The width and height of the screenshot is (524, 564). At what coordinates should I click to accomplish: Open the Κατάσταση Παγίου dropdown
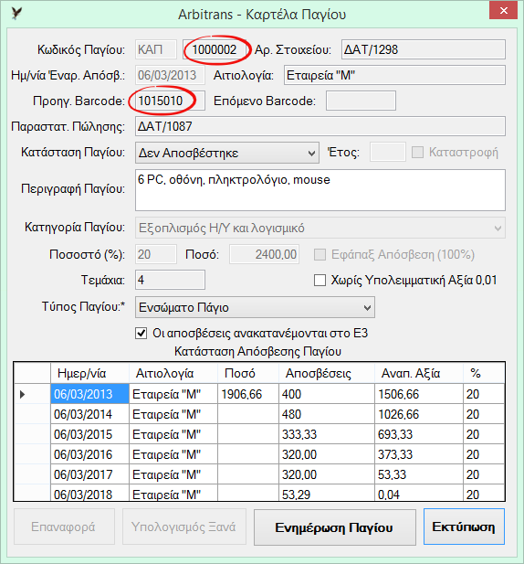click(x=227, y=153)
